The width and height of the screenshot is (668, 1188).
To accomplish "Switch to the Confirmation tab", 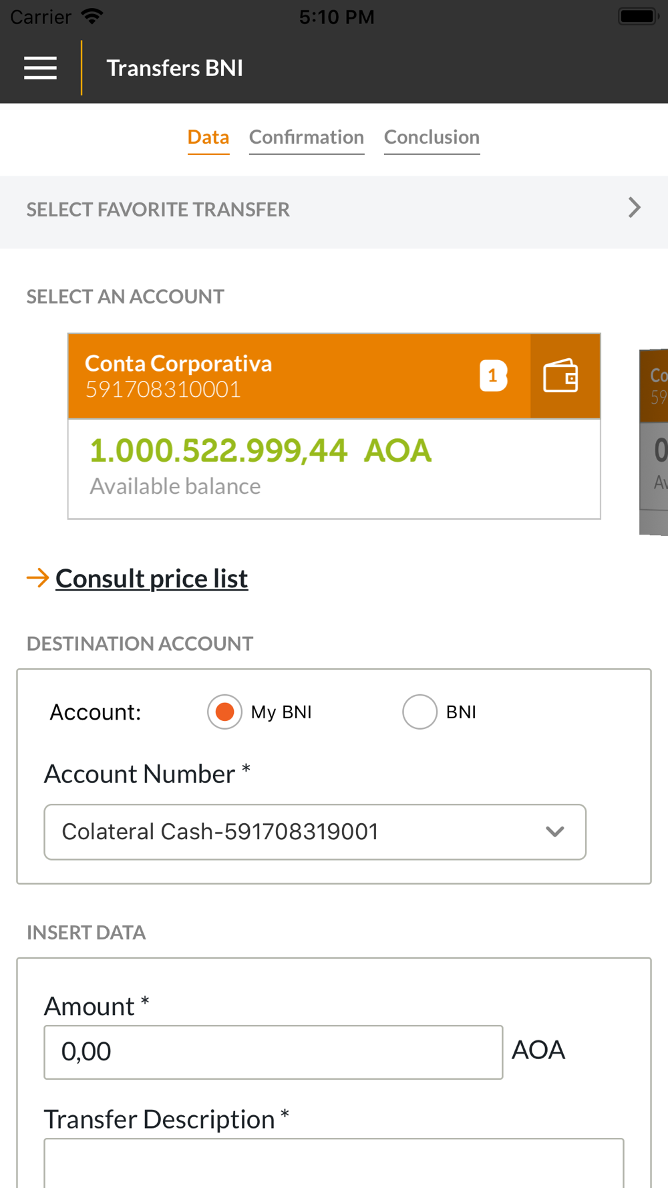I will pos(307,138).
